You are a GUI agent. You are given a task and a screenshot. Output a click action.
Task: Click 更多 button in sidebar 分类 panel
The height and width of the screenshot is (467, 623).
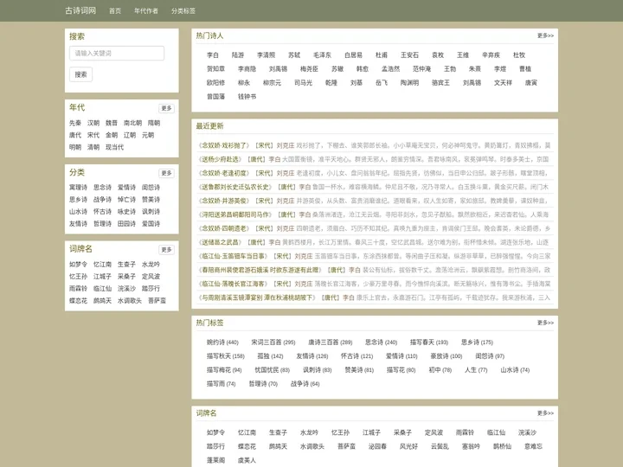pyautogui.click(x=166, y=173)
